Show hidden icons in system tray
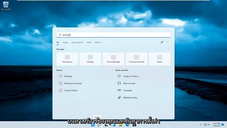Screen dimensions: 227x128 point(200,125)
